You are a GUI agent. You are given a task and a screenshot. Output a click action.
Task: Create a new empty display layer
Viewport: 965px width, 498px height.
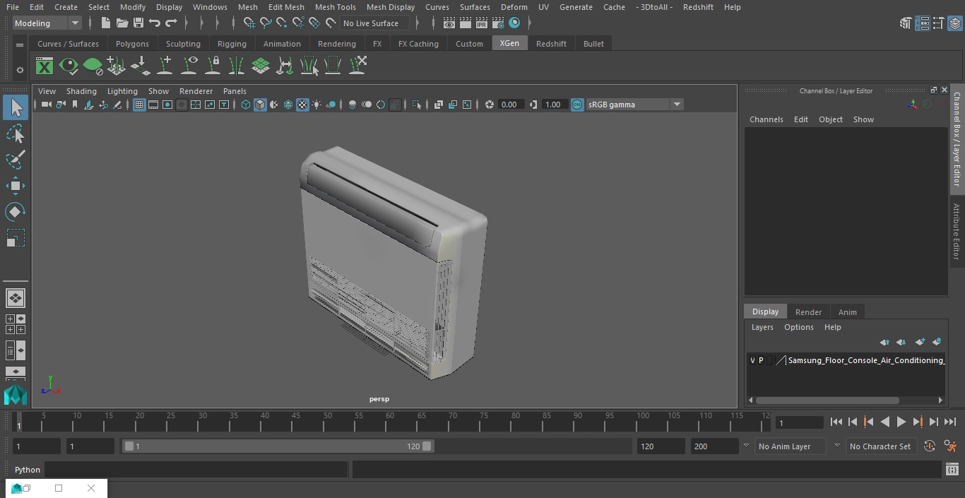click(x=920, y=342)
